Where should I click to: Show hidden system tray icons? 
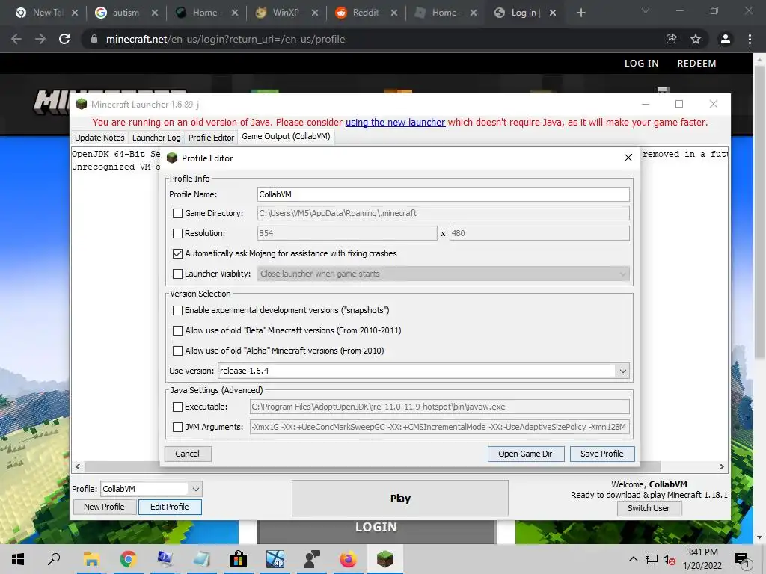click(633, 559)
